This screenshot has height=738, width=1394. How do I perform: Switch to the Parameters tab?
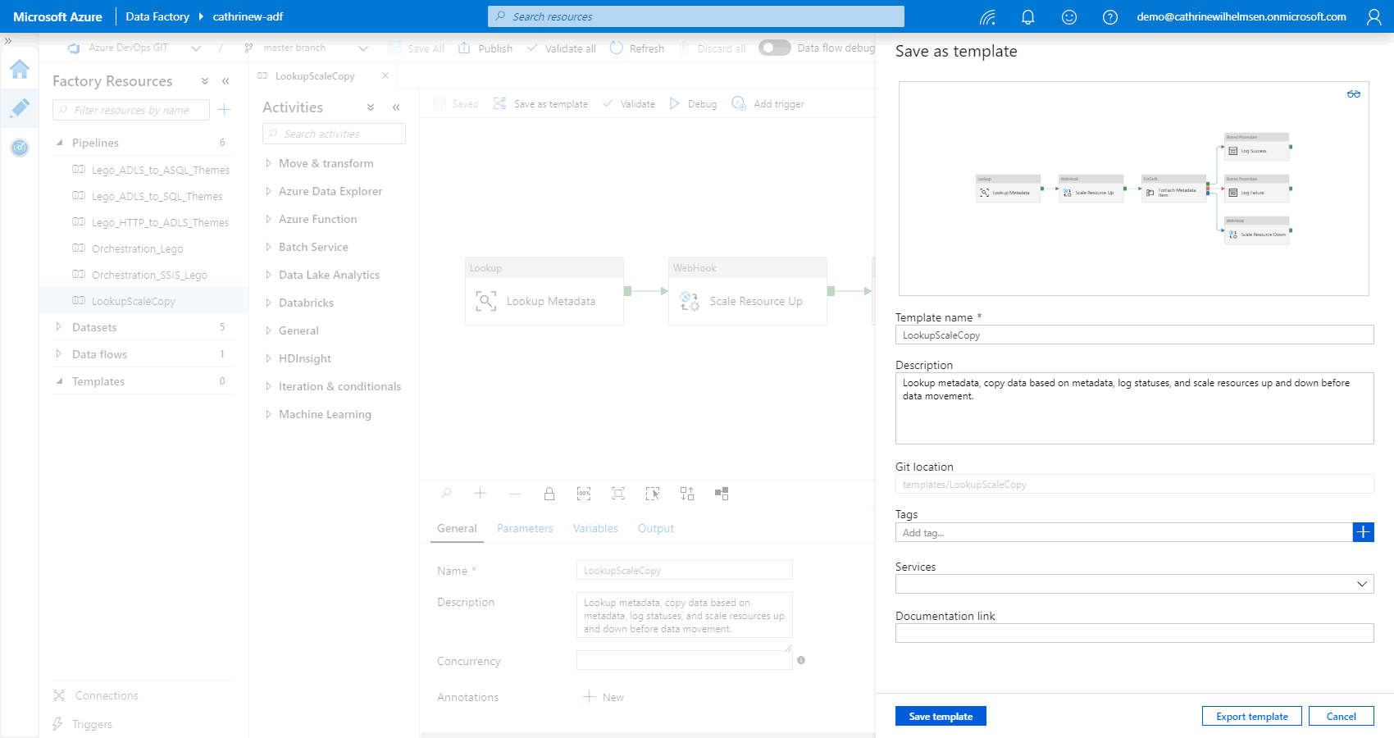(x=525, y=529)
